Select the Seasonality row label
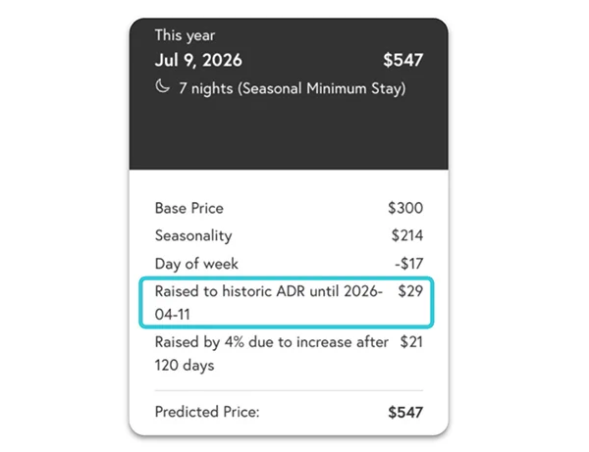The width and height of the screenshot is (589, 452). (x=192, y=236)
